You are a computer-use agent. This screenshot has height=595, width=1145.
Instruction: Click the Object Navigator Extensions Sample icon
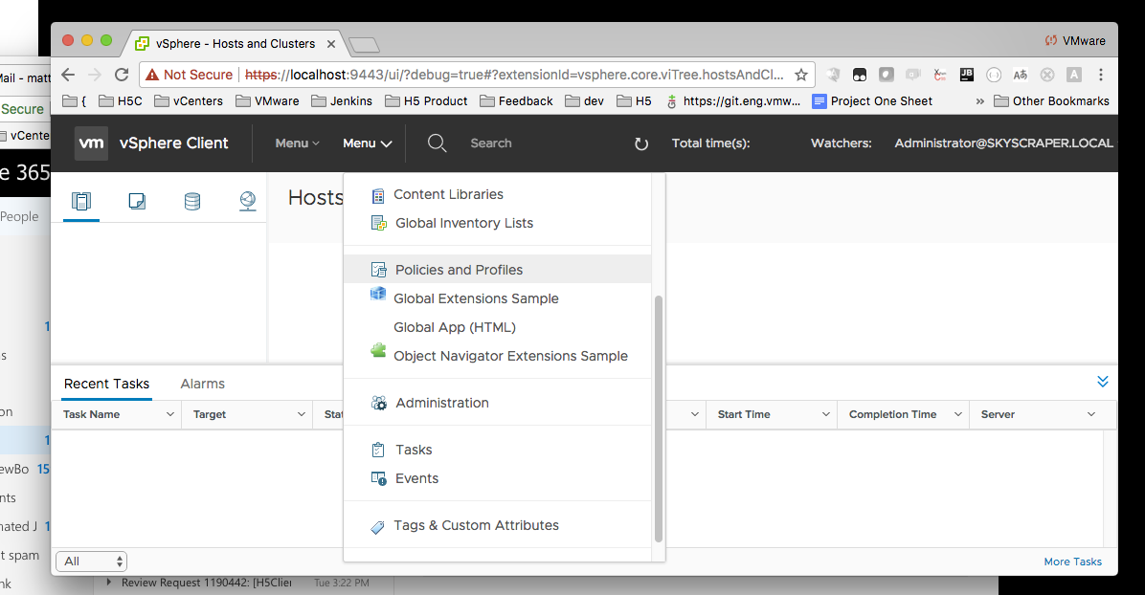377,350
